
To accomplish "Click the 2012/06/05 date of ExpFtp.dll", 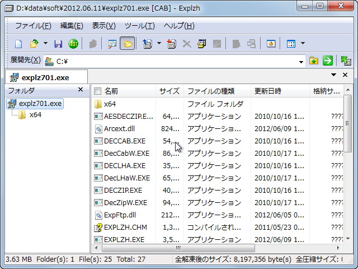I will (x=279, y=215).
